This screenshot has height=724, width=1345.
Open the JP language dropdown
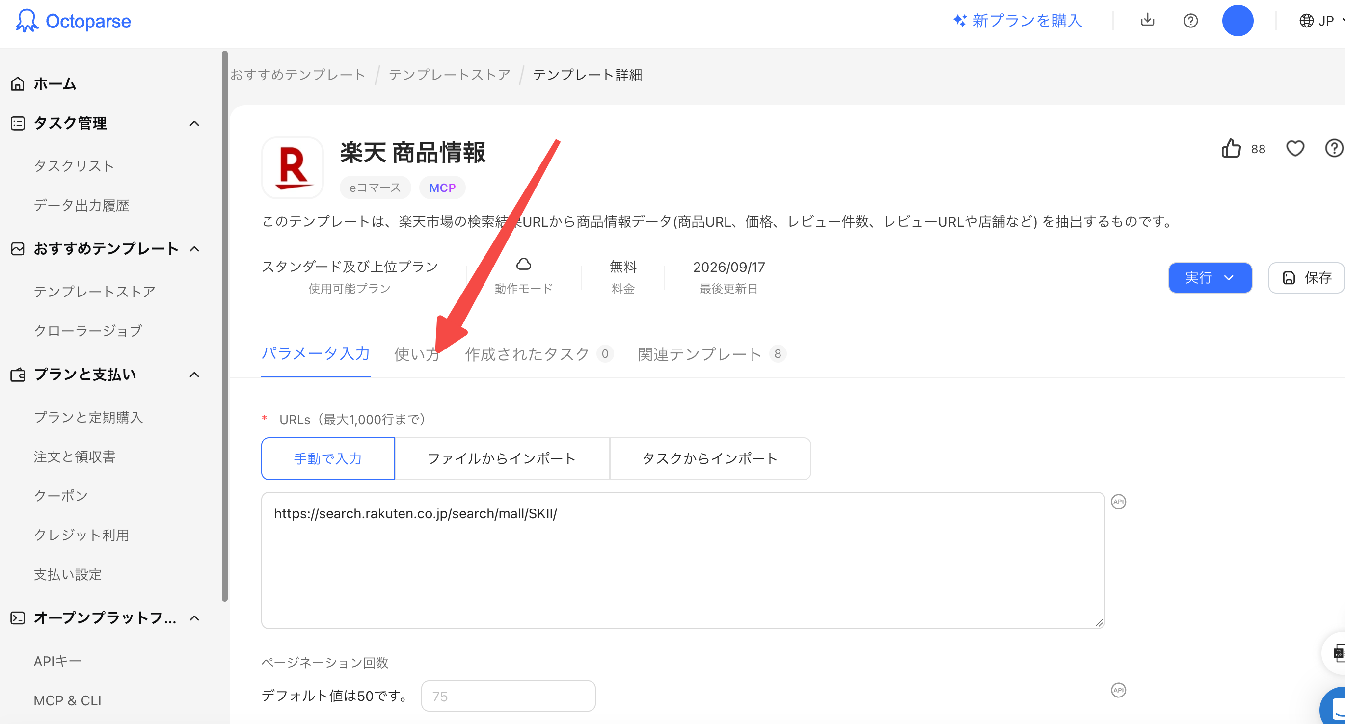point(1321,21)
